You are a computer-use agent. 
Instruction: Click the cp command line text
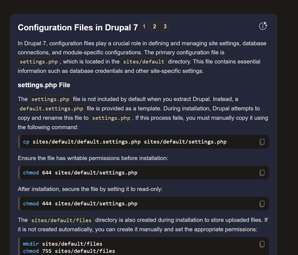(125, 142)
